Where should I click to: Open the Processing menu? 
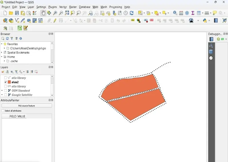click(115, 7)
